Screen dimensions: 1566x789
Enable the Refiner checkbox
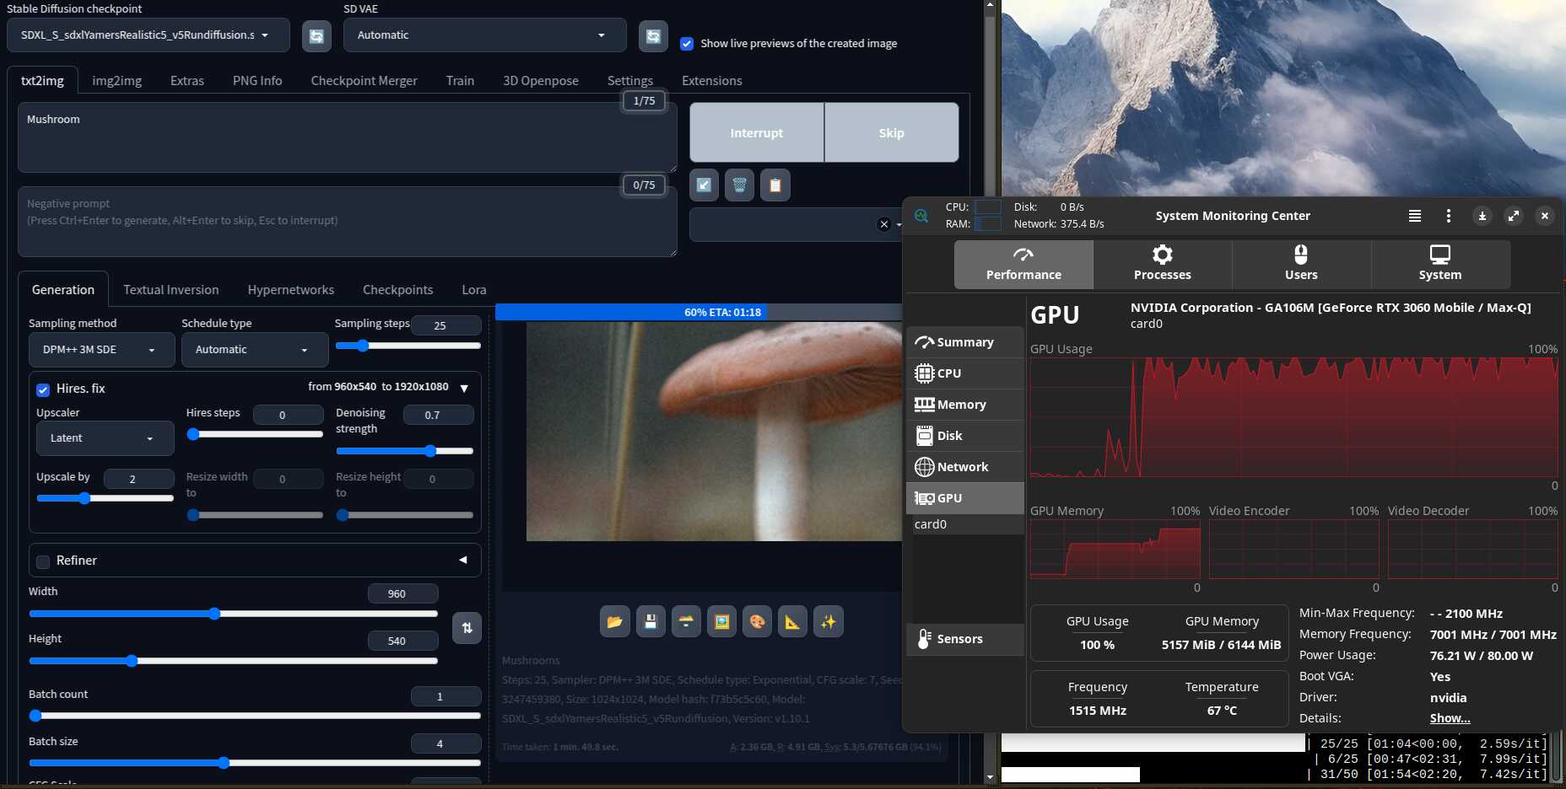43,561
